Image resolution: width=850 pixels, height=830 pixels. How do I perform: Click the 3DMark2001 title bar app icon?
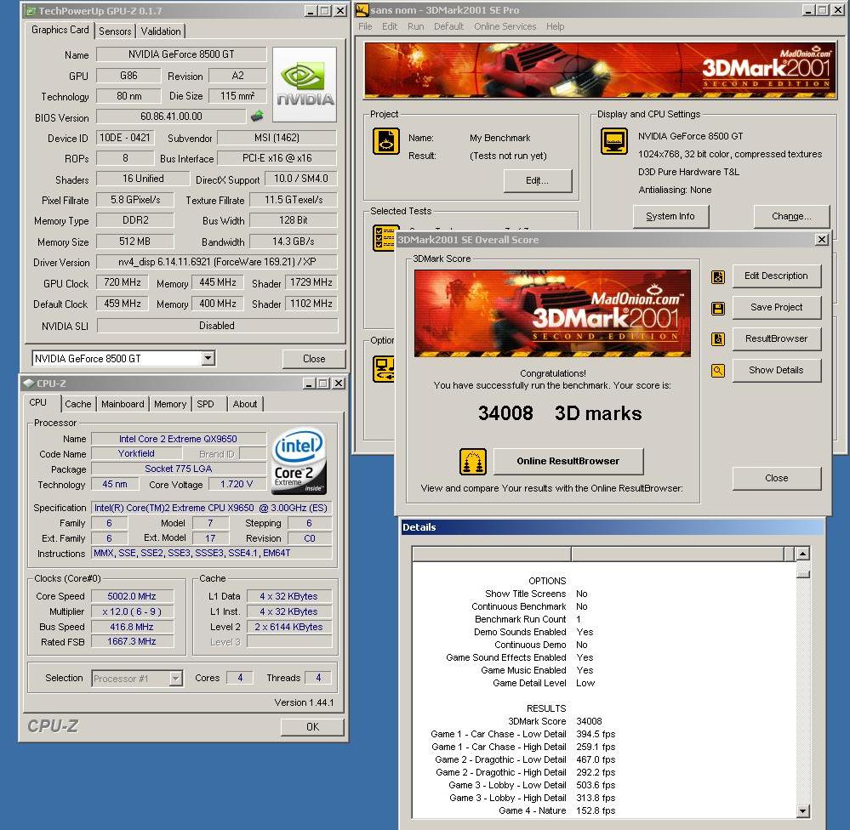coord(362,9)
